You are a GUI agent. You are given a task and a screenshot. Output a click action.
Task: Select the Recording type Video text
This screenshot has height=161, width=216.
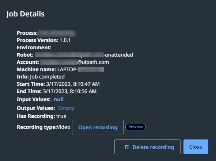(64, 127)
